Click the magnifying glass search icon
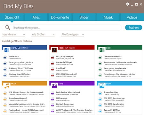 coord(8,28)
